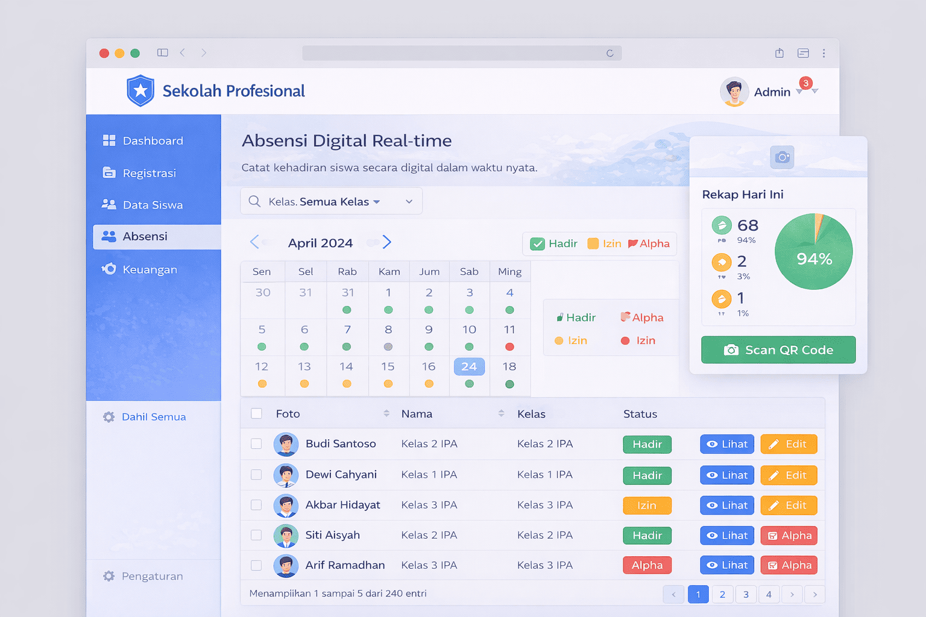Navigate to Keuangan in the sidebar

(x=150, y=269)
